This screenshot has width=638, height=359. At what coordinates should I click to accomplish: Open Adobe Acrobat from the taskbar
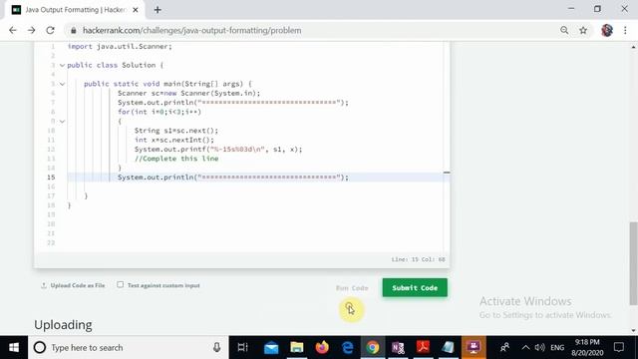click(x=423, y=348)
